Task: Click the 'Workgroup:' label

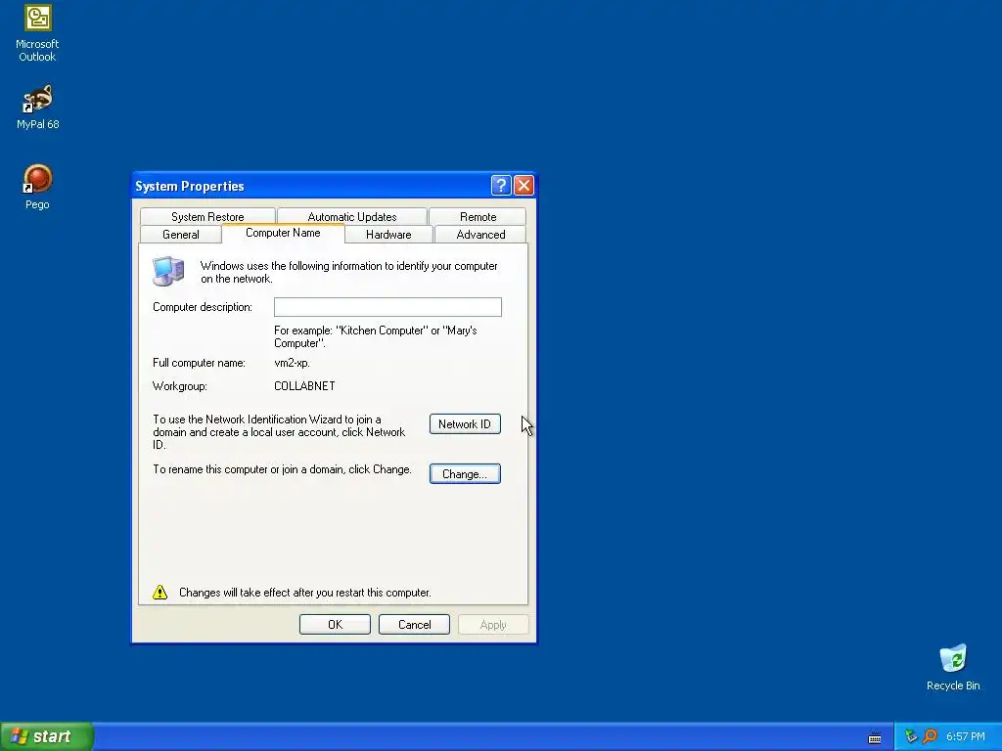Action: click(x=180, y=386)
